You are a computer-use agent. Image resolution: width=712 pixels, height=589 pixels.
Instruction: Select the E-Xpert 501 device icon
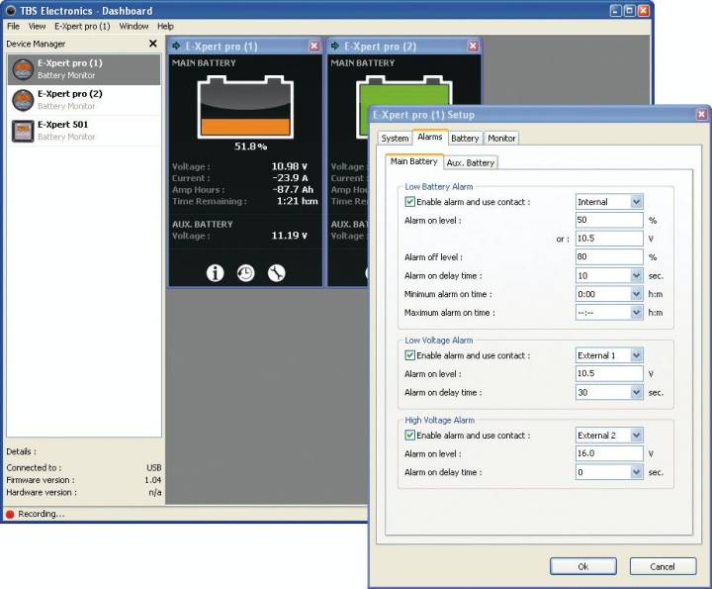click(23, 131)
